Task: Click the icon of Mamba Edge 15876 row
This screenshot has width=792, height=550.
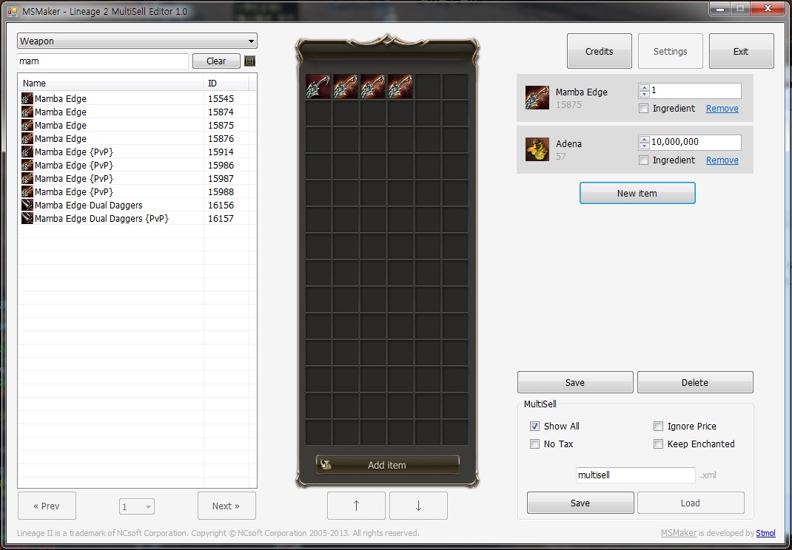Action: tap(27, 138)
